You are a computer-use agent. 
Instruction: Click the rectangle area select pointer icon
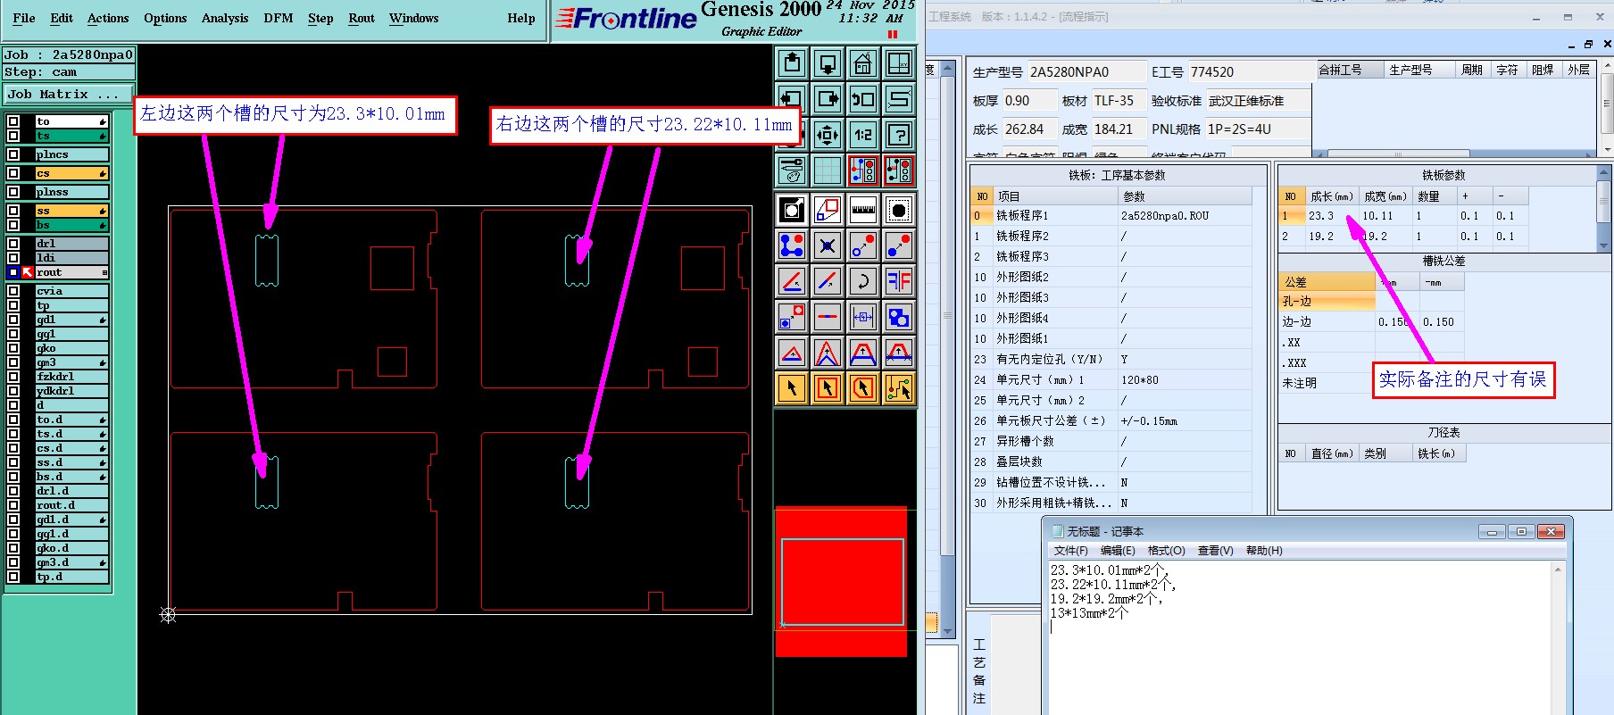pos(828,388)
